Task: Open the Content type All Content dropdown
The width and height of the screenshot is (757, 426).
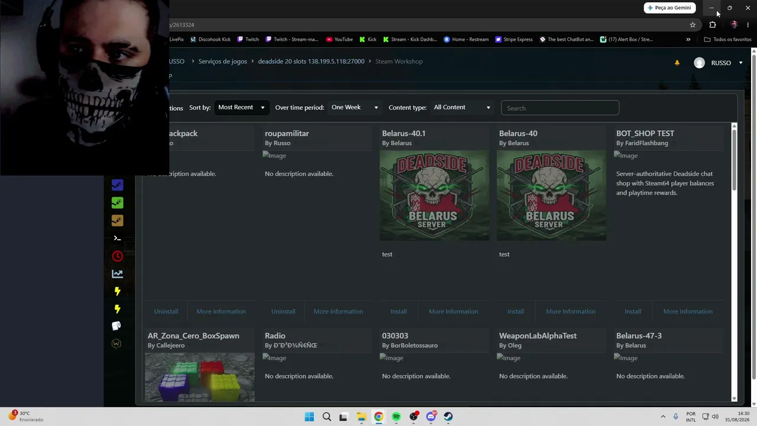Action: point(462,108)
